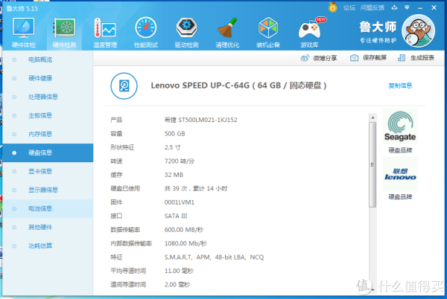The height and width of the screenshot is (299, 447).
Task: Click form factor value 2.5 寸
Action: 173,147
